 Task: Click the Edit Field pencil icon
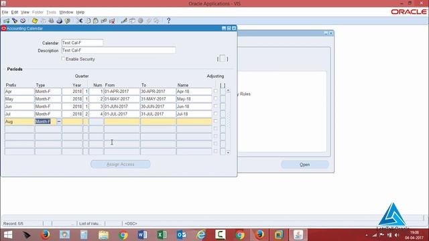124,21
